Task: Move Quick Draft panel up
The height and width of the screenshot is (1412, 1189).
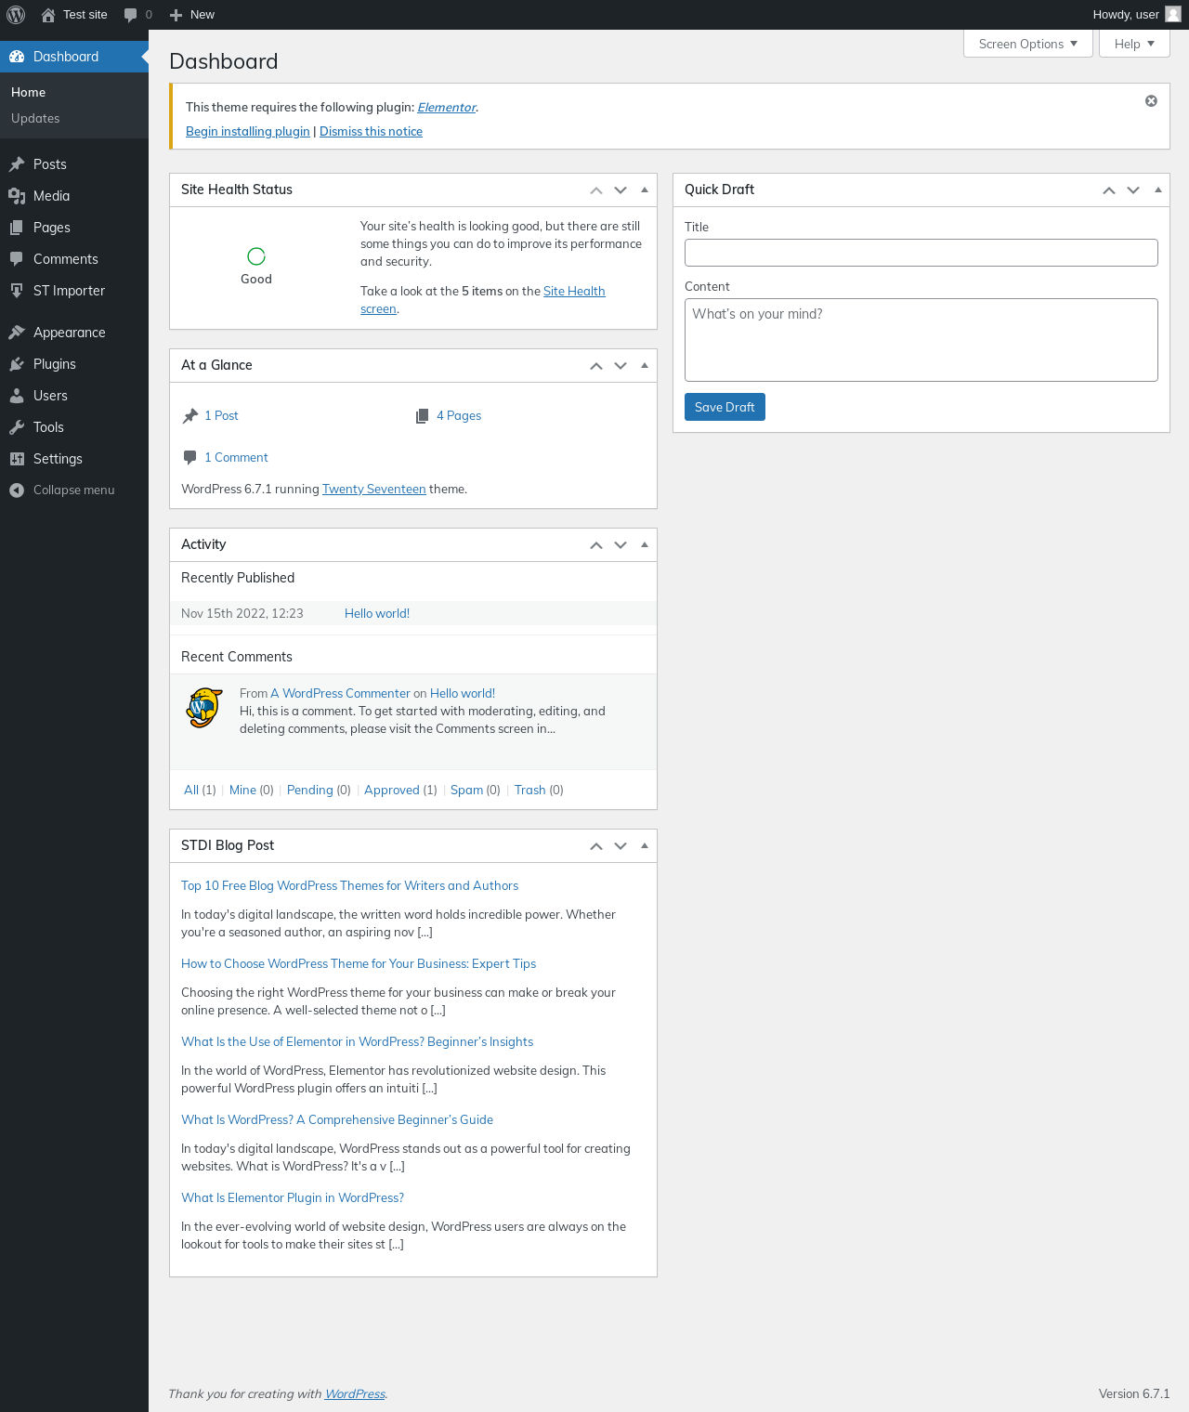Action: (1109, 190)
